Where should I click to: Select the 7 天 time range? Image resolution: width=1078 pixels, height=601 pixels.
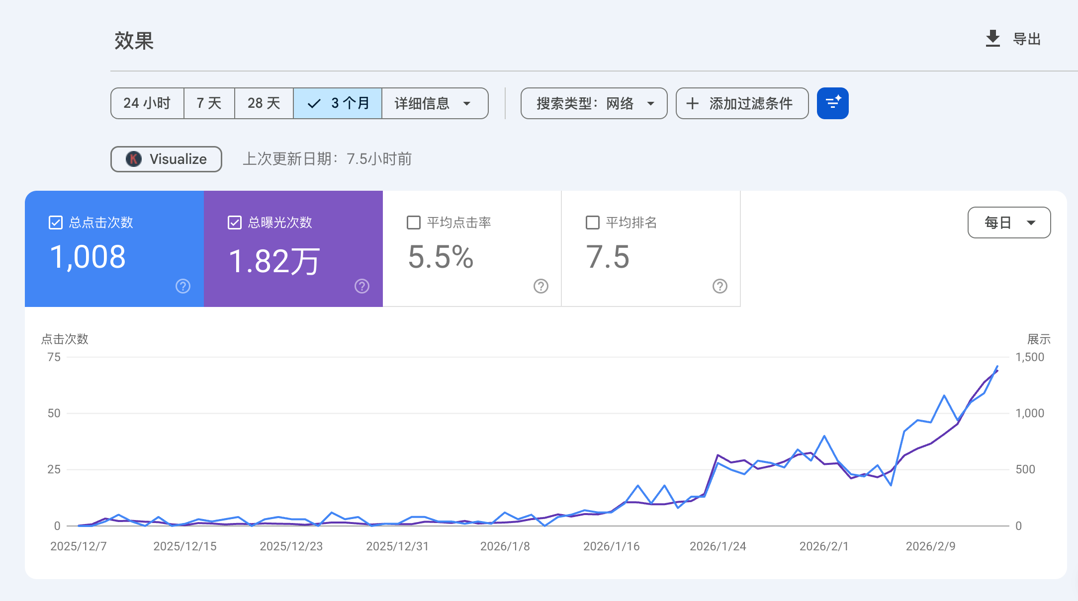[x=209, y=103]
